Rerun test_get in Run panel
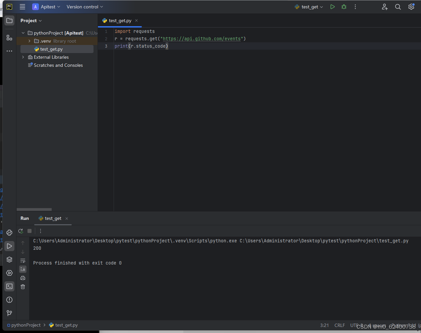Image resolution: width=421 pixels, height=333 pixels. (21, 231)
